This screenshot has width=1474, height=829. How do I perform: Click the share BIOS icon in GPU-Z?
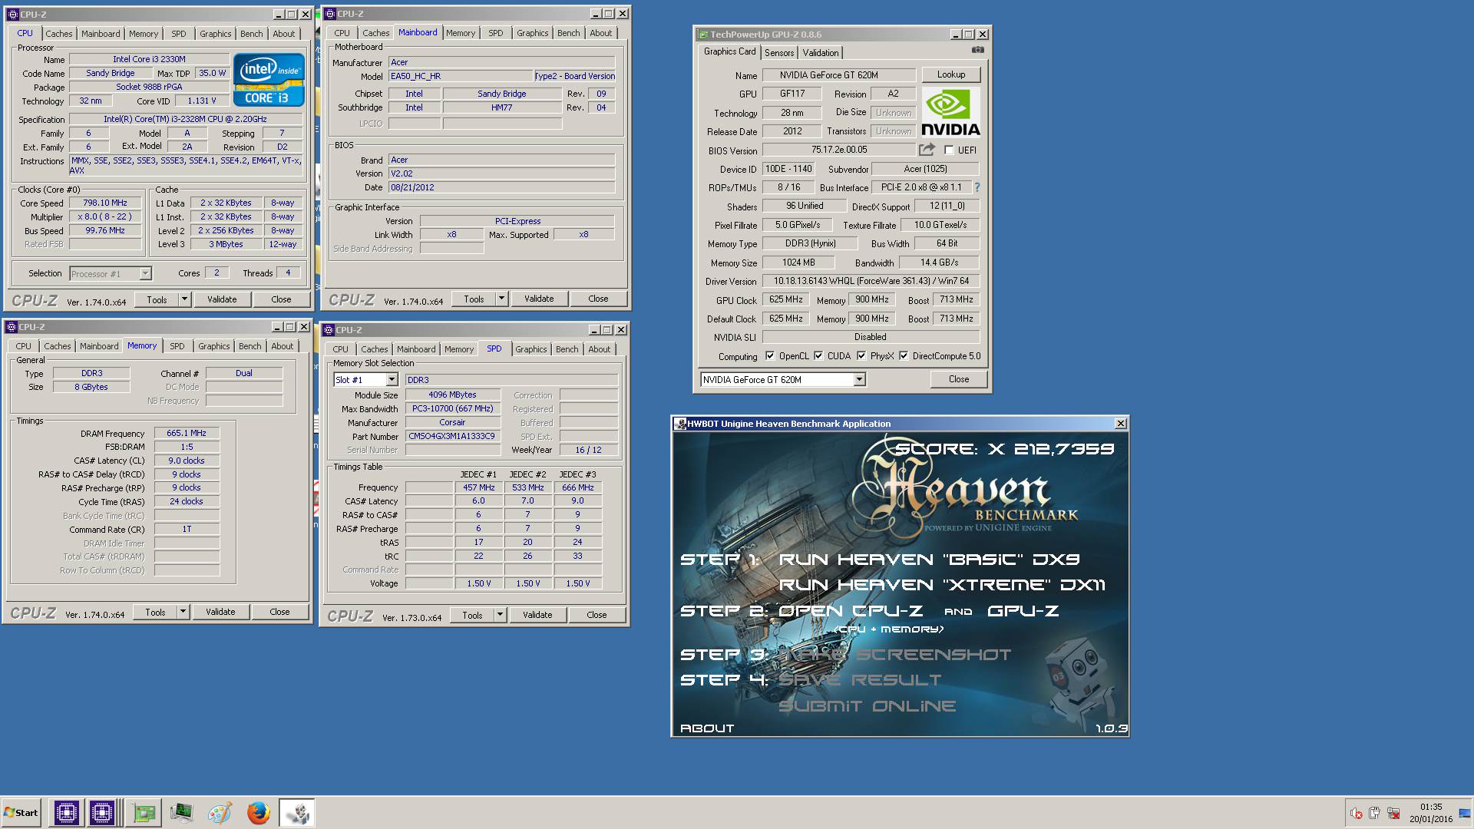point(927,150)
